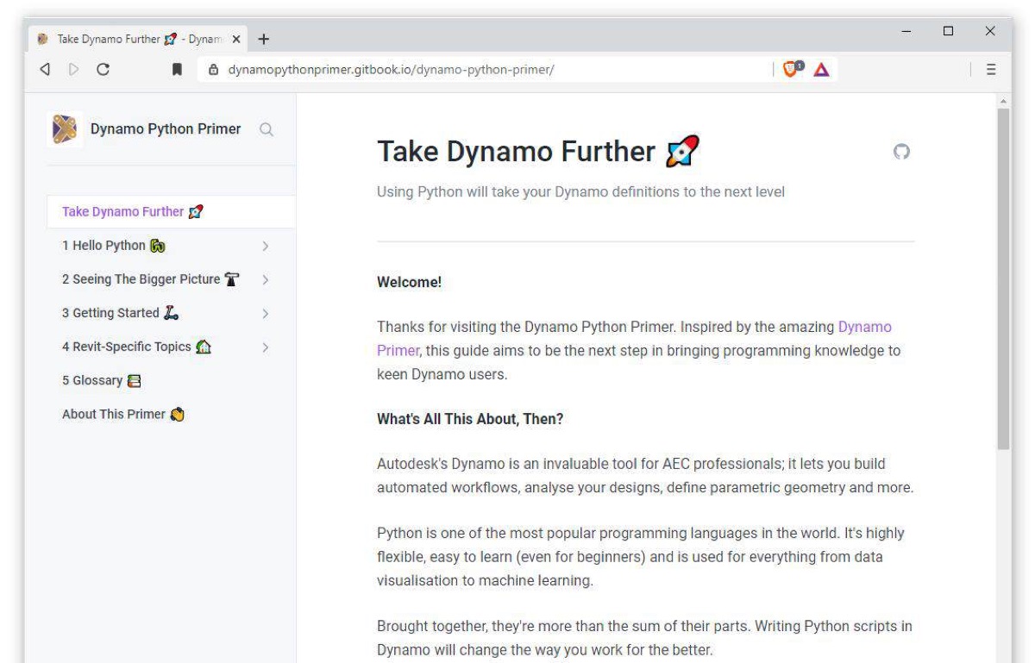
Task: Click What's All This About, Then? heading
Action: (470, 419)
